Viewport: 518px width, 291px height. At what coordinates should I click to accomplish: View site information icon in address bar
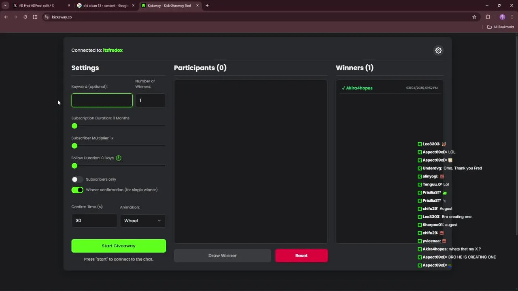coord(47,17)
